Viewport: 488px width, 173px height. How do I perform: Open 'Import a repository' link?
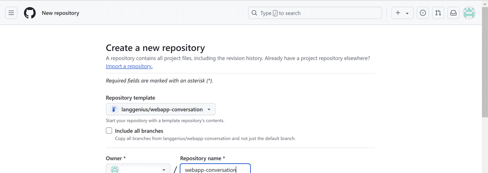(x=129, y=66)
